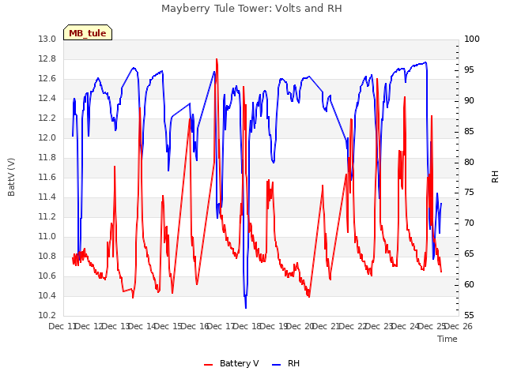Image resolution: width=506 pixels, height=379 pixels.
Task: Select the 10.8 left axis tick
Action: pyautogui.click(x=47, y=256)
